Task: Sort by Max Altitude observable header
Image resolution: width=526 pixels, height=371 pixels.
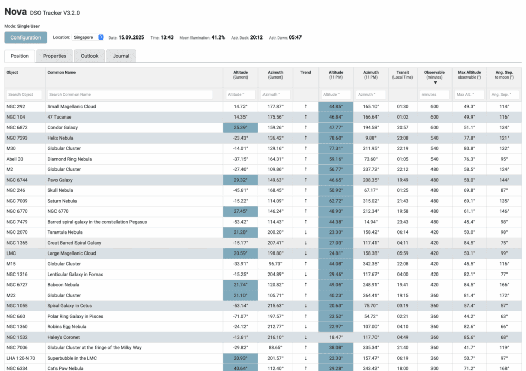Action: [x=469, y=74]
